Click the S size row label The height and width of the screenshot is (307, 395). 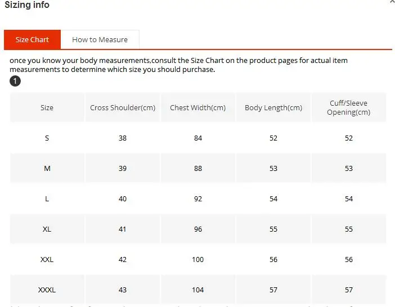click(47, 138)
